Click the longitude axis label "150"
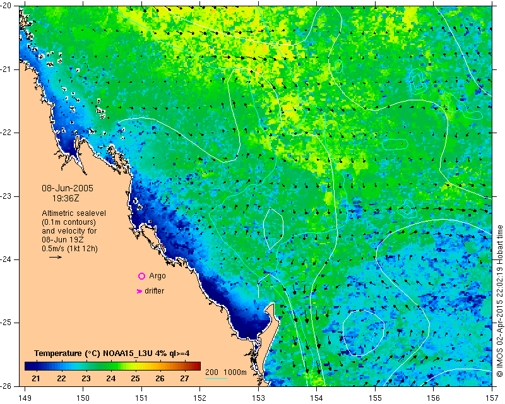Viewport: 505px width, 404px height. coord(83,398)
